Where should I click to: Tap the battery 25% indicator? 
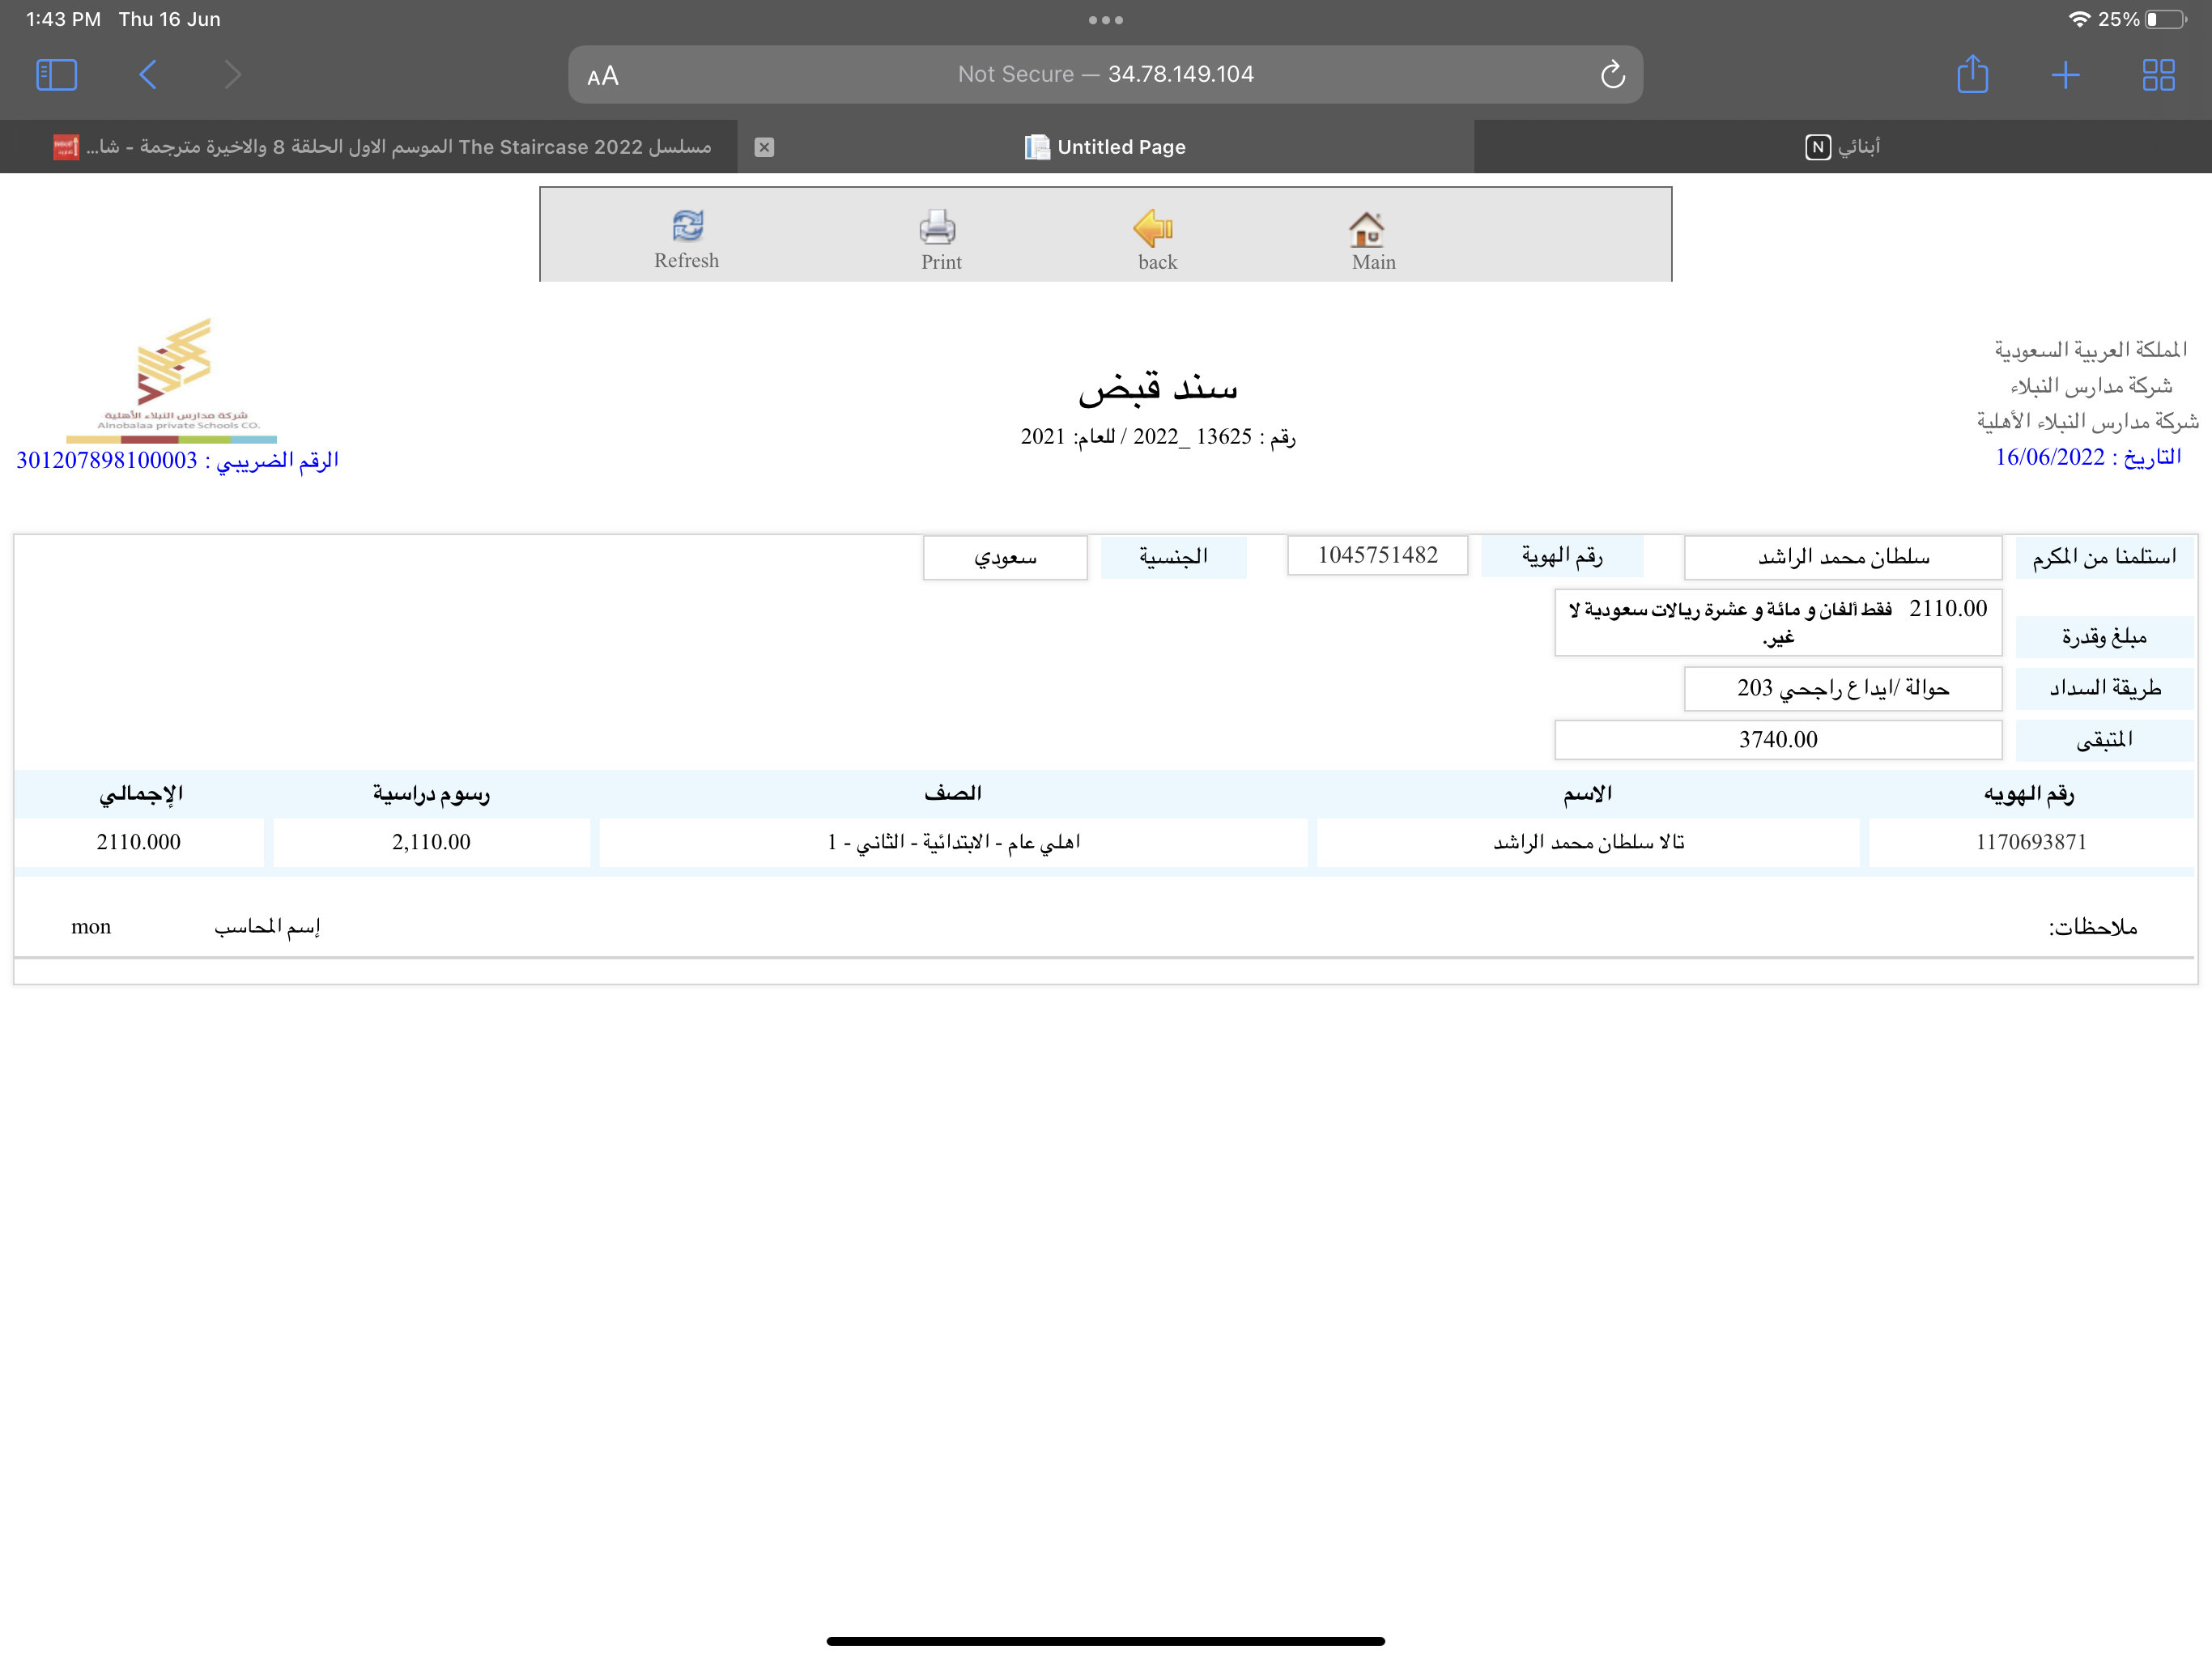[x=2142, y=19]
